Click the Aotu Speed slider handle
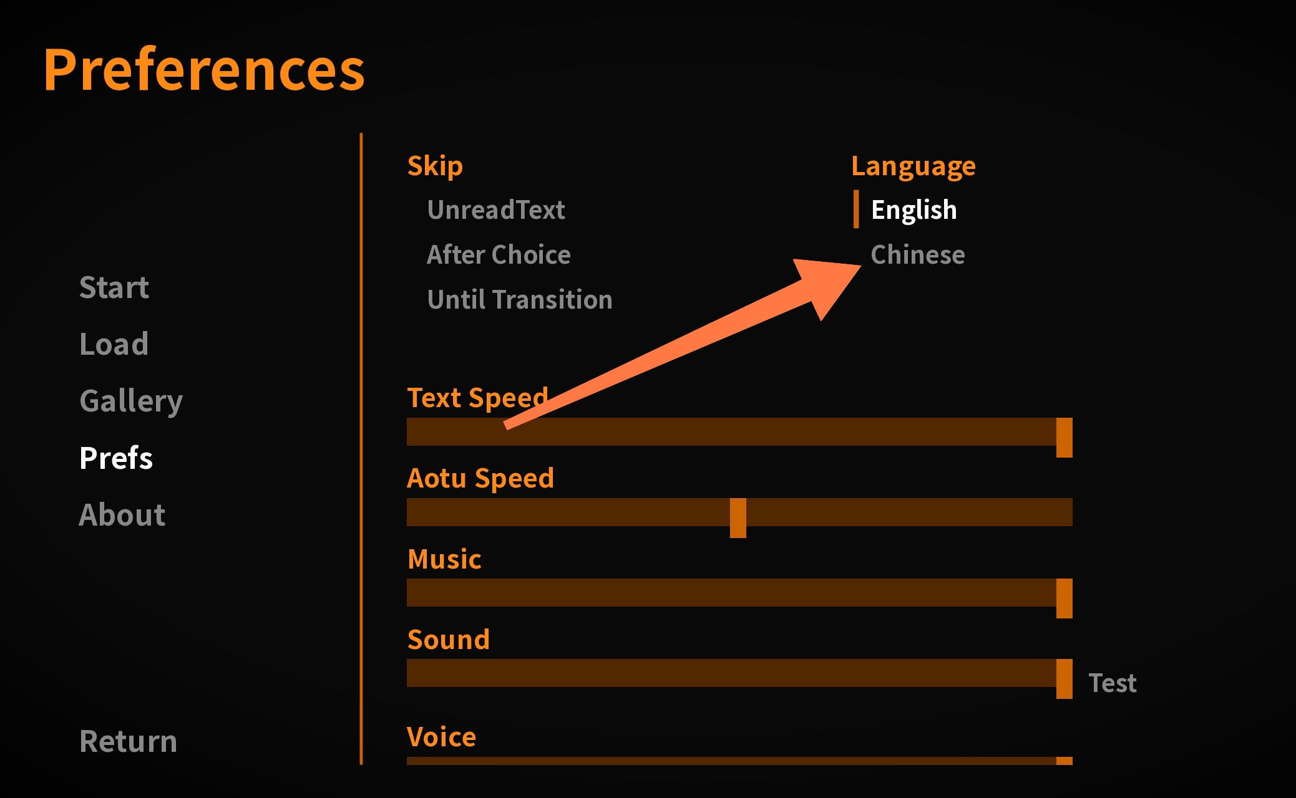Screen dimensions: 1296x798 738,517
